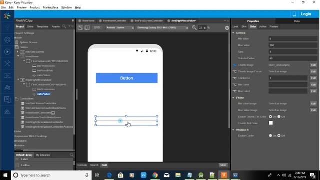Set Enable Thumb Tint Color to Off
The image size is (320, 180).
pos(279,117)
